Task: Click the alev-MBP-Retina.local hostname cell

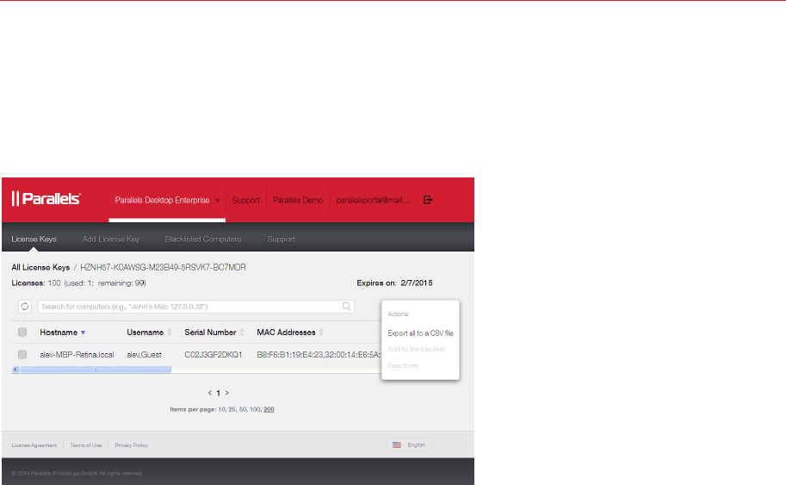Action: [77, 355]
